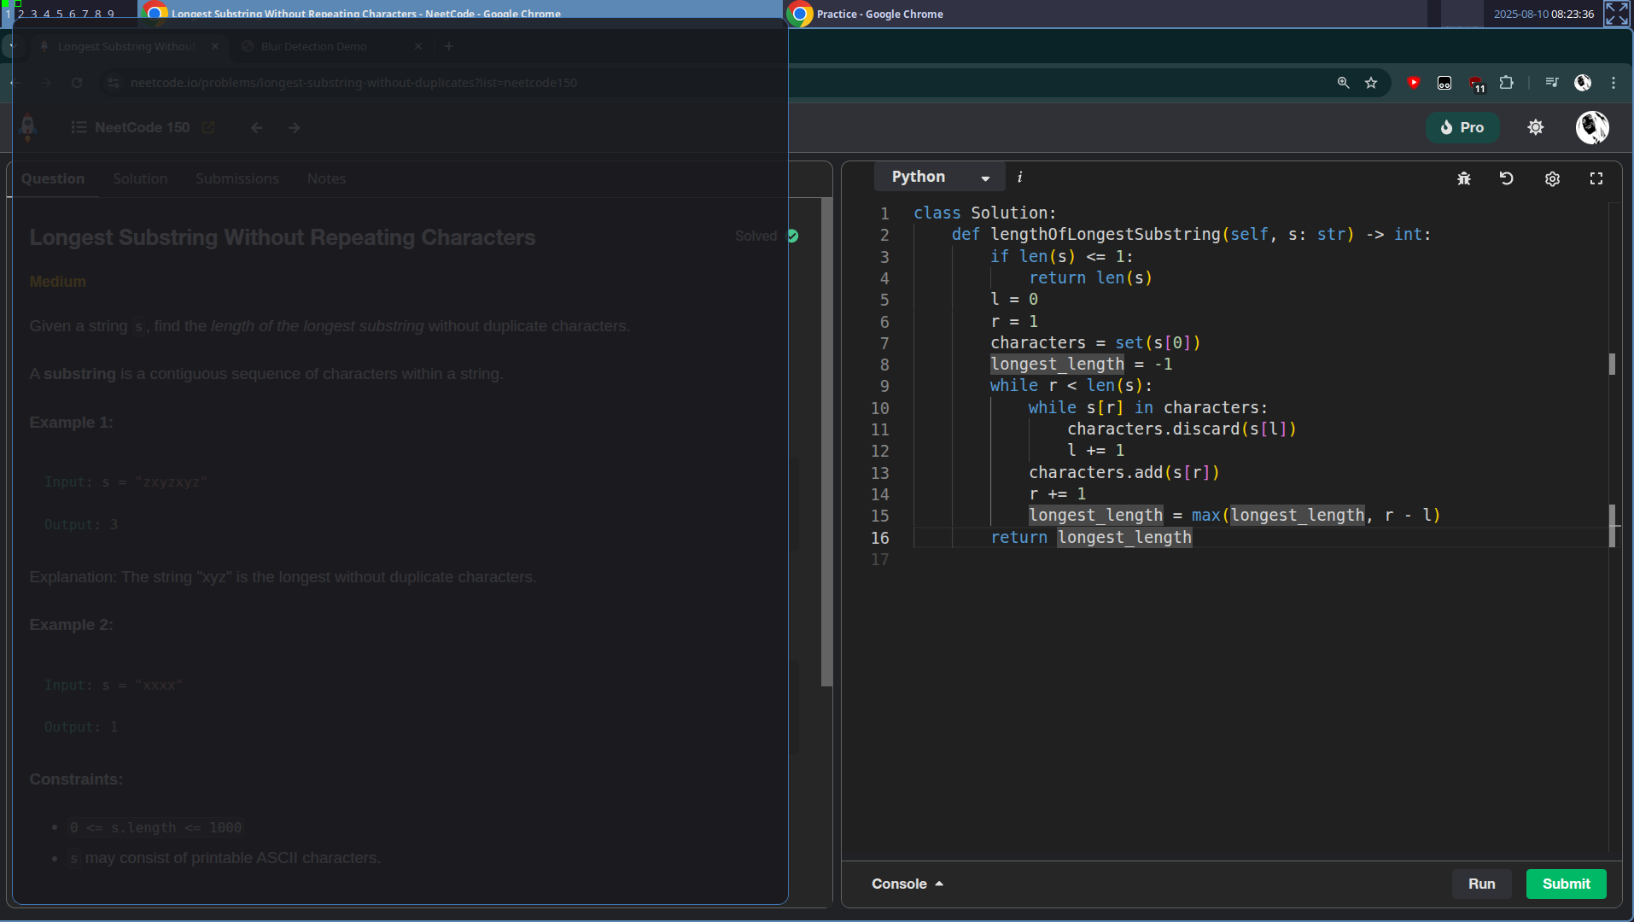The width and height of the screenshot is (1634, 922).
Task: Click the '0 <= s.length <= 1000' constraint
Action: (x=155, y=827)
